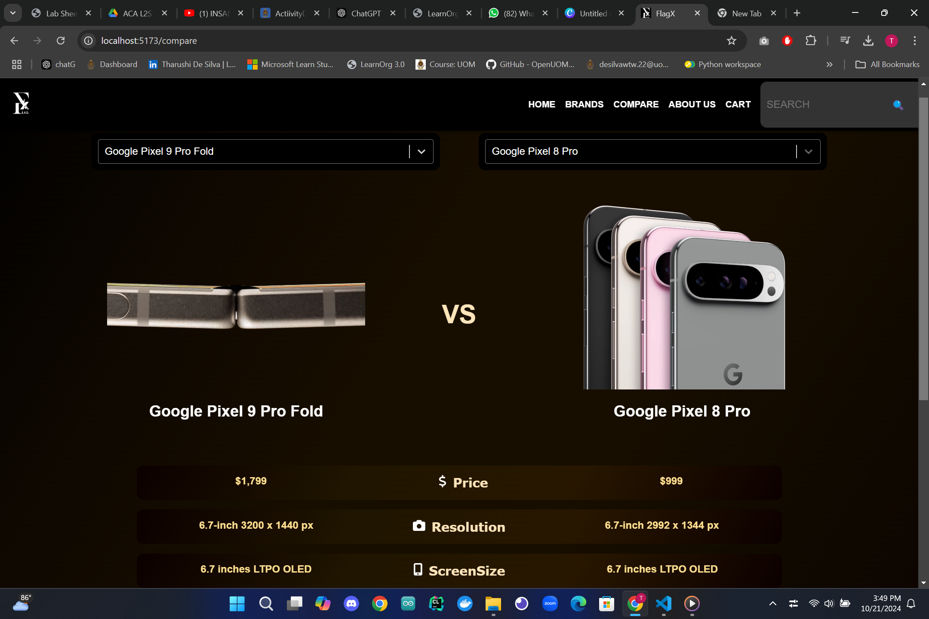This screenshot has height=619, width=929.
Task: Go to the HOME nav item
Action: pos(541,104)
